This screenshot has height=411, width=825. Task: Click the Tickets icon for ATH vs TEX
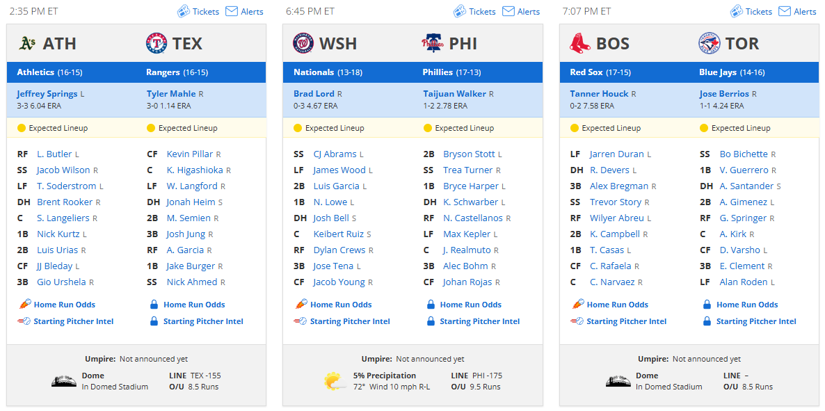(184, 11)
